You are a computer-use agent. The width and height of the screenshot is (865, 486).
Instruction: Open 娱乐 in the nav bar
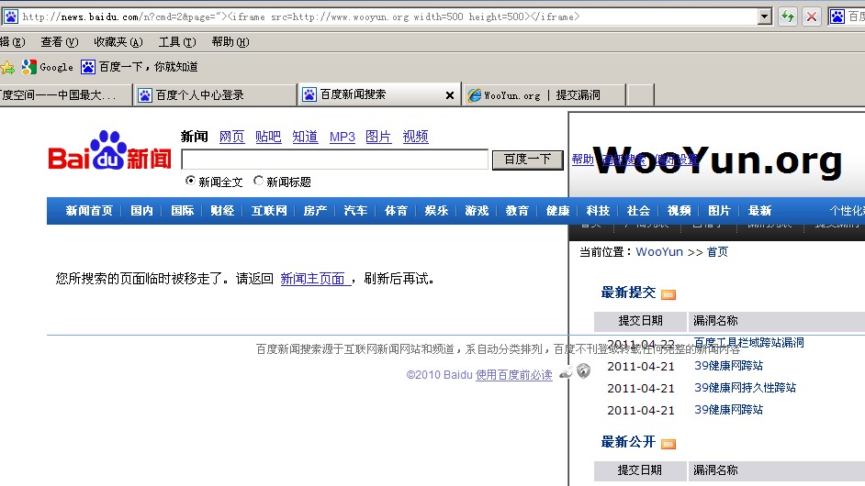pyautogui.click(x=436, y=211)
